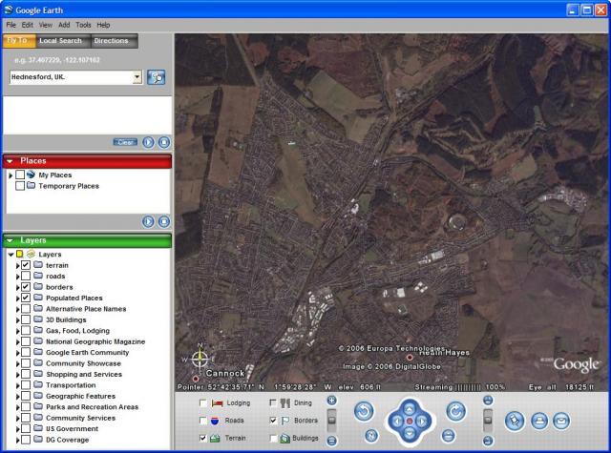The image size is (611, 453).
Task: Print the view with the printer button
Action: pos(539,421)
